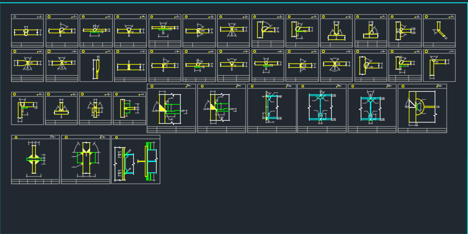The image size is (468, 234).
Task: Select the bent angled member detail ending the top row
Action: (440, 31)
